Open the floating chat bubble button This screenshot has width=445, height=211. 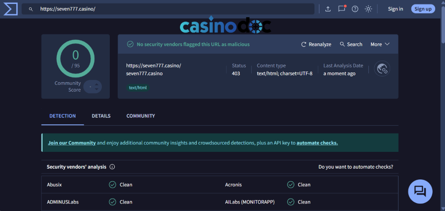coord(420,191)
